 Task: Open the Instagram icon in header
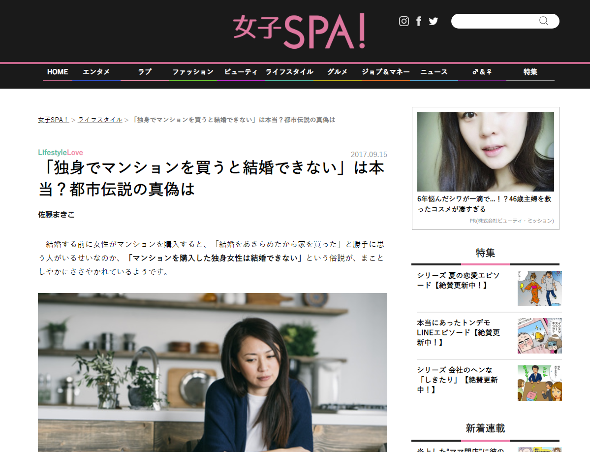404,21
